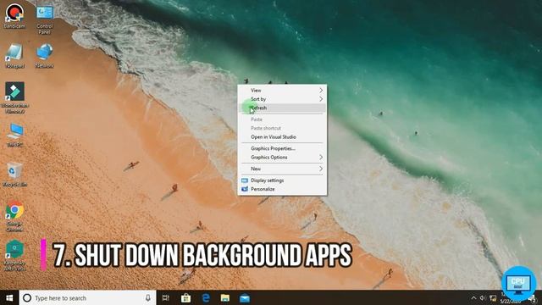Select the Google Chrome desktop shortcut
Image resolution: width=542 pixels, height=305 pixels.
tap(14, 216)
